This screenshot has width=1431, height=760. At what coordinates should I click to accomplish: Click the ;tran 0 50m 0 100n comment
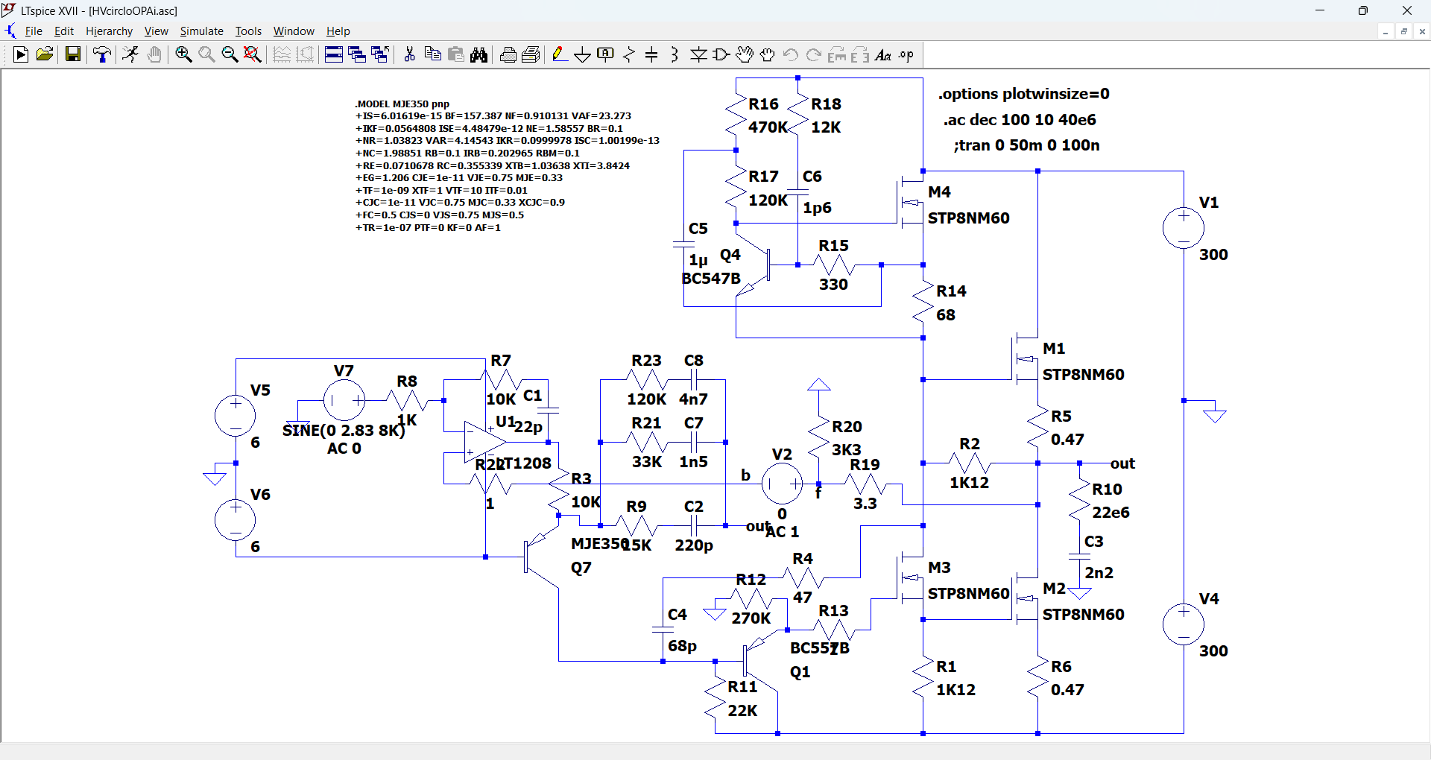point(1026,145)
